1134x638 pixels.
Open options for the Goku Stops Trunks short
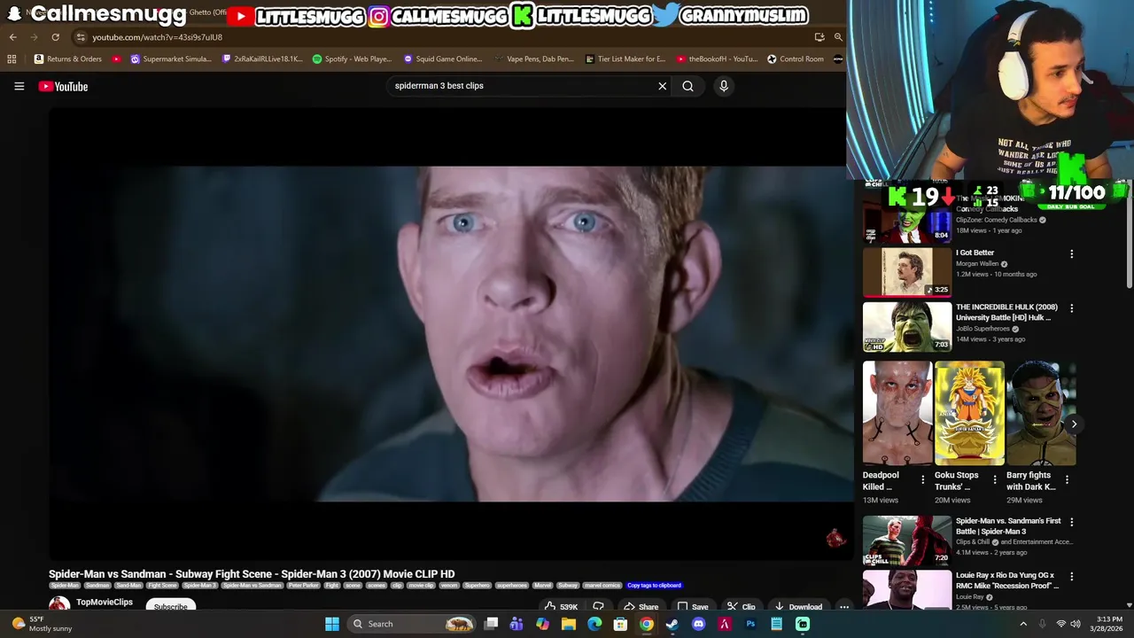[x=994, y=479]
